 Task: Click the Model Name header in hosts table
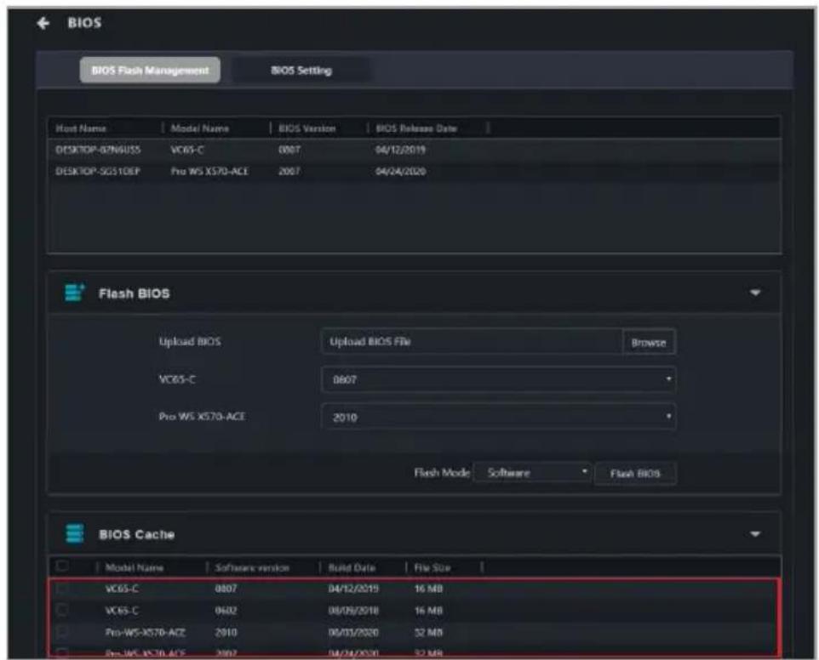[199, 128]
